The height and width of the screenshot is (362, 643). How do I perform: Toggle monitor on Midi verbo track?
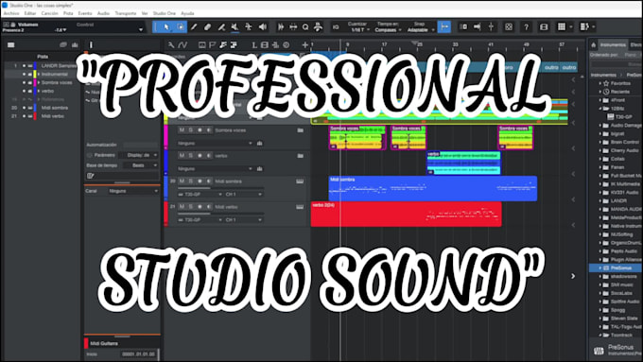tap(209, 207)
